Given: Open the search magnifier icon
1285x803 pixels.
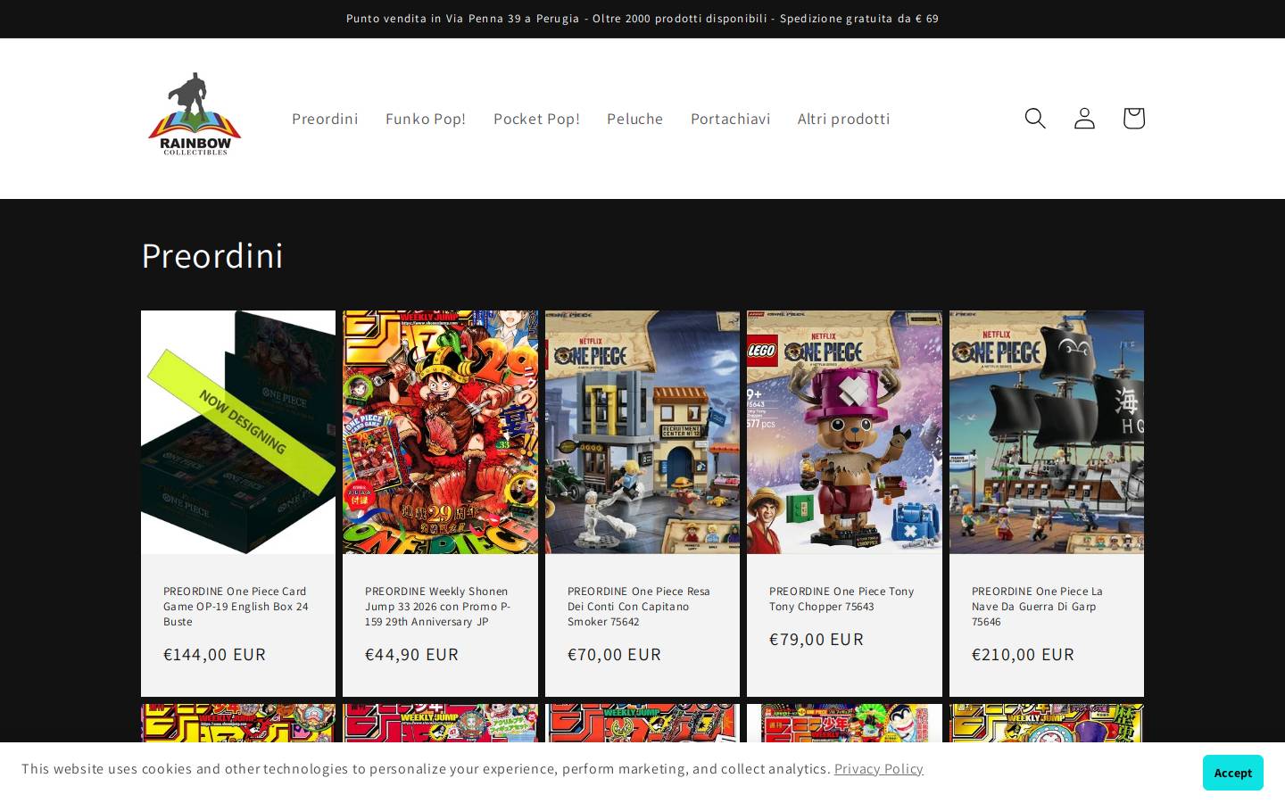Looking at the screenshot, I should (1034, 118).
